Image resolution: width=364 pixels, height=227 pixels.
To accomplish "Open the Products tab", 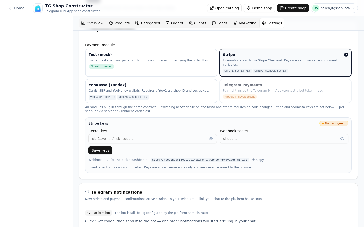I will click(119, 23).
